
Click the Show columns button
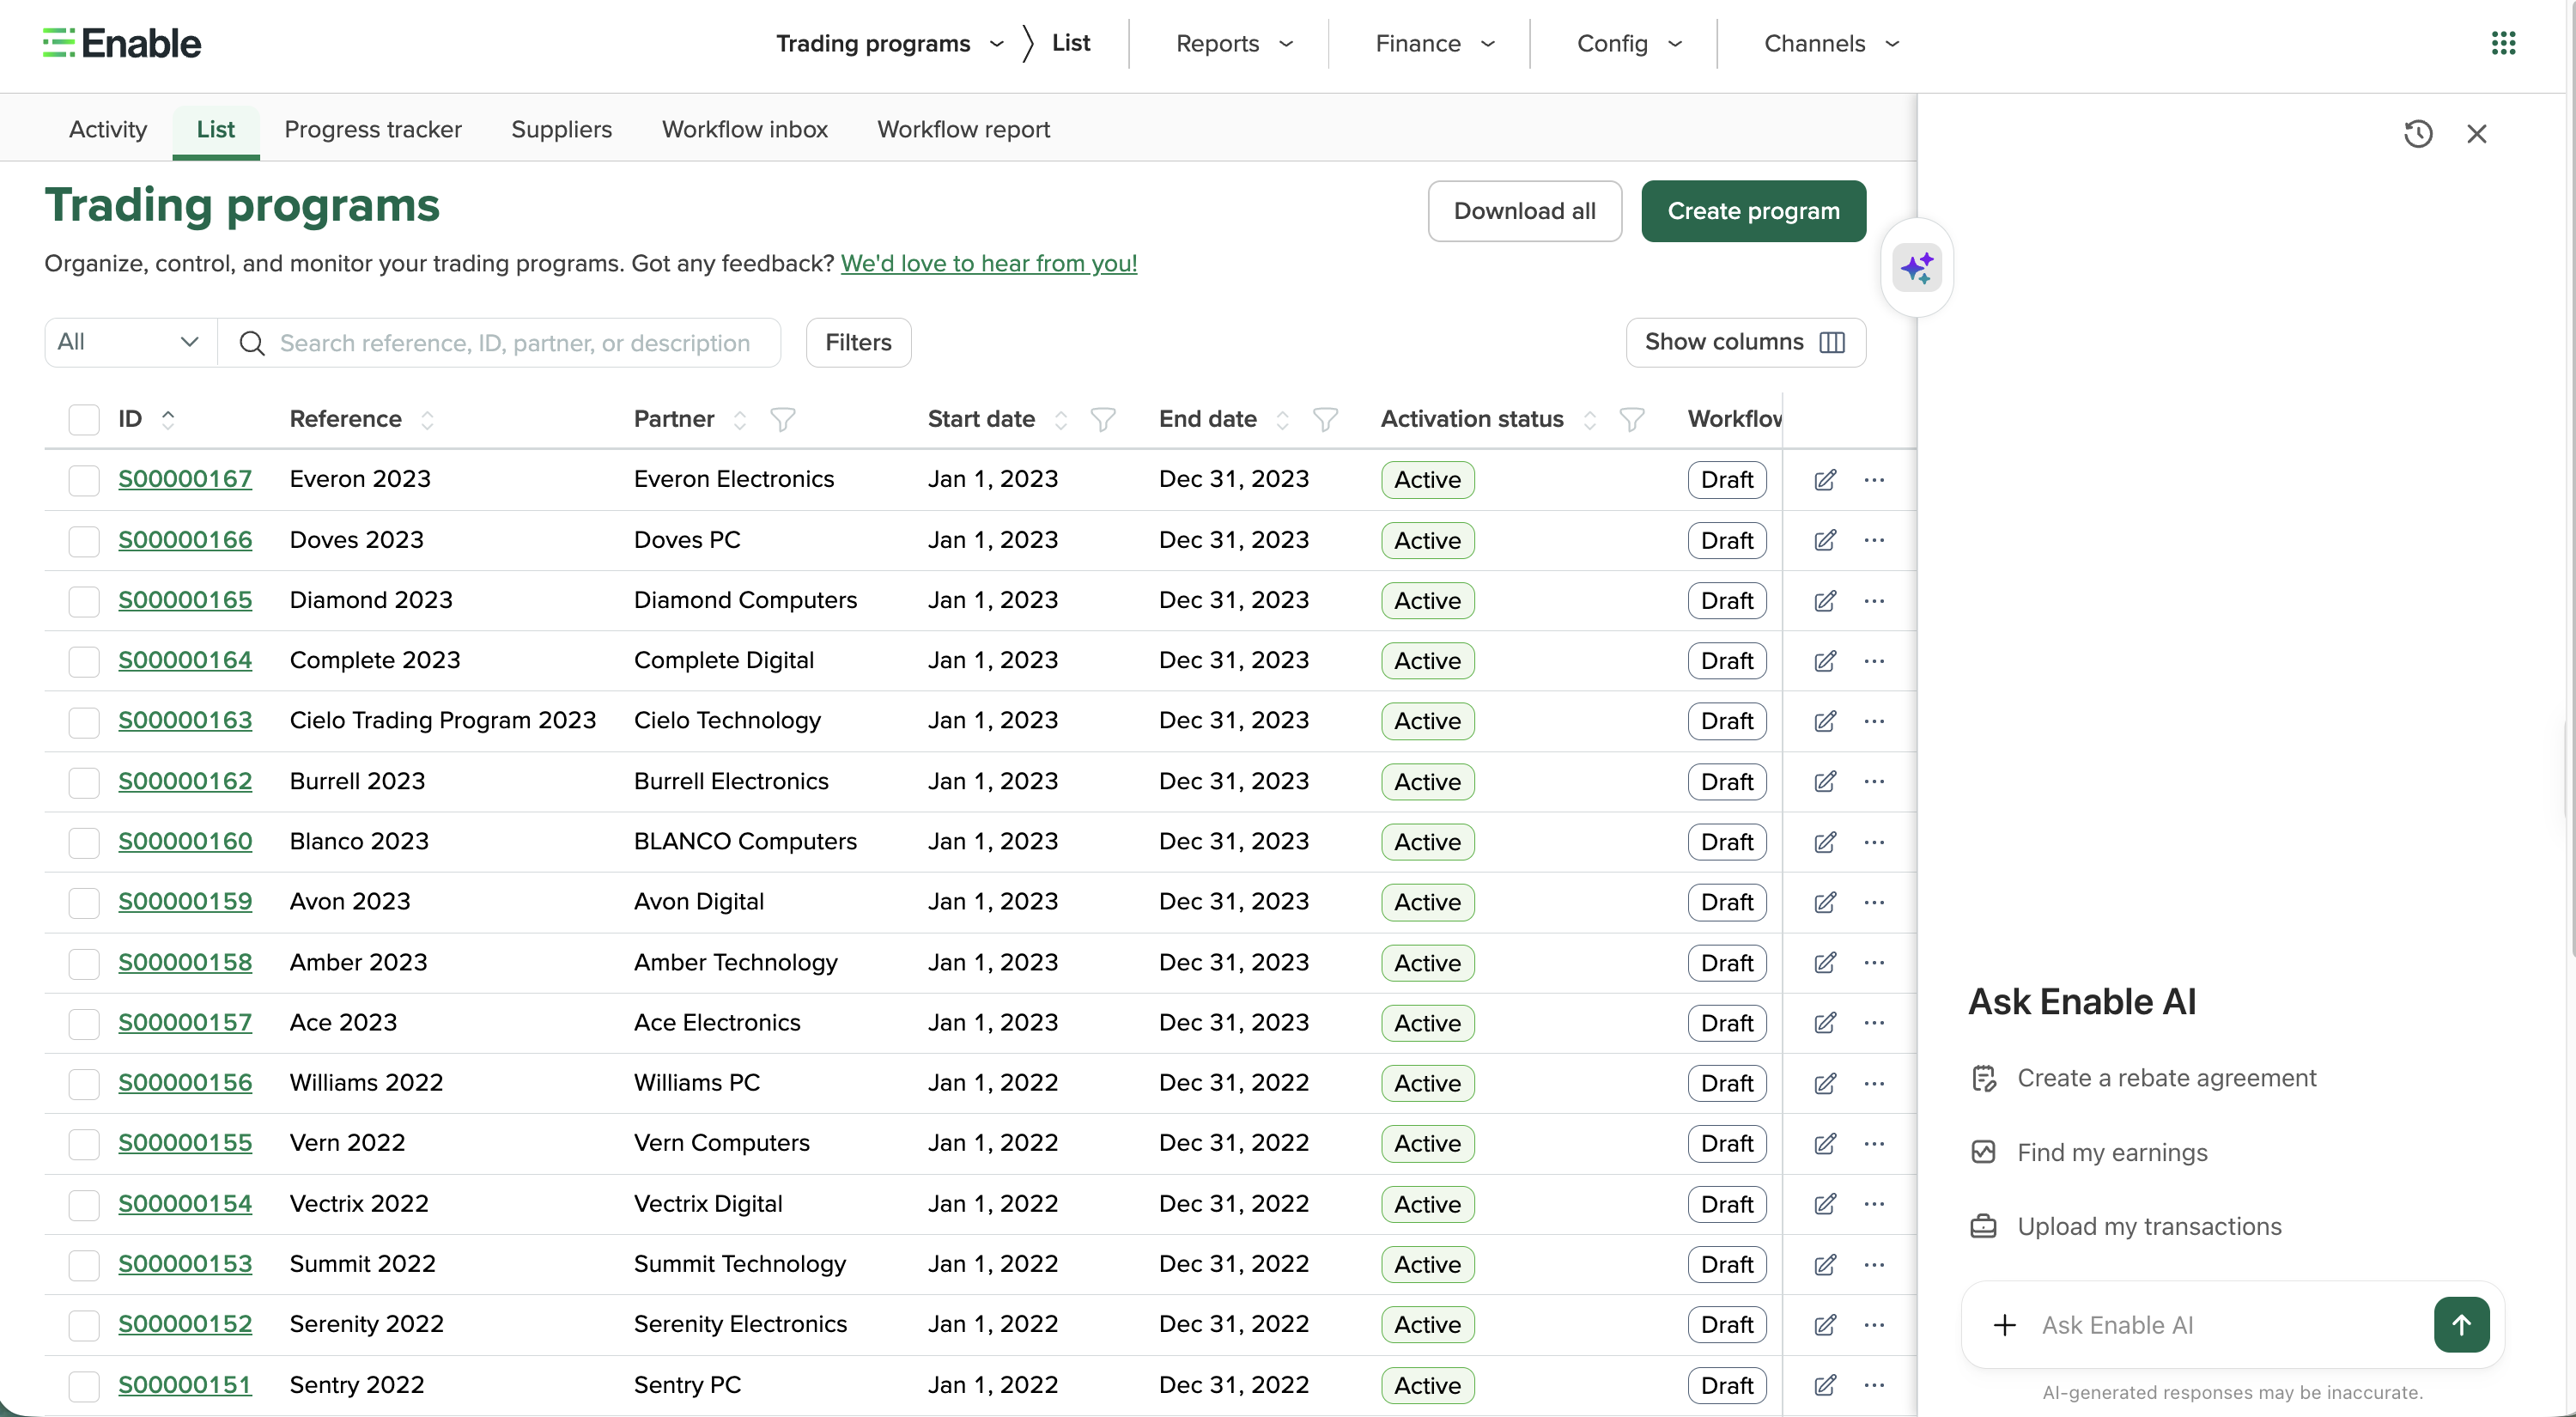tap(1745, 342)
